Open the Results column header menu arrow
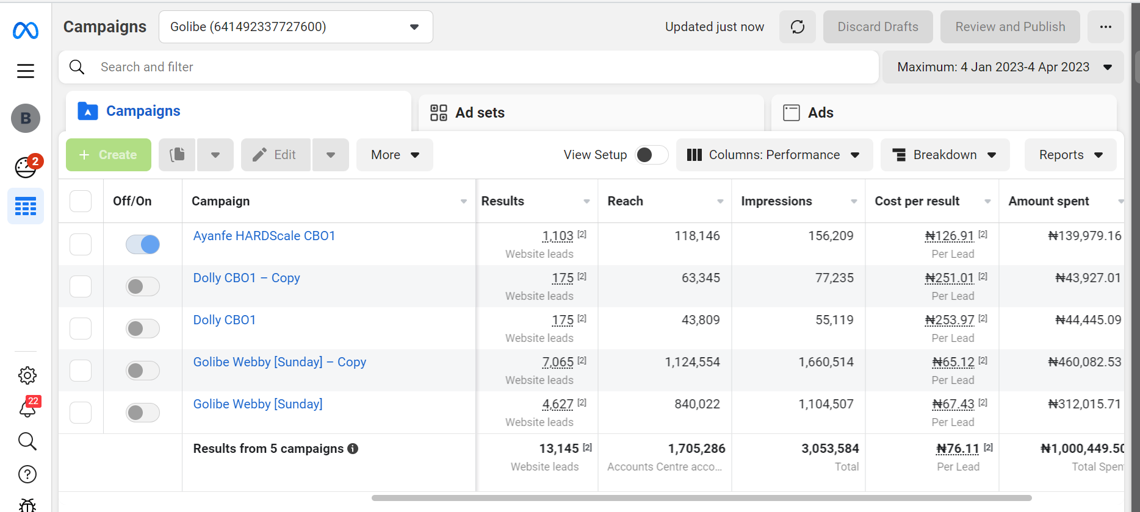The height and width of the screenshot is (512, 1140). click(x=586, y=201)
